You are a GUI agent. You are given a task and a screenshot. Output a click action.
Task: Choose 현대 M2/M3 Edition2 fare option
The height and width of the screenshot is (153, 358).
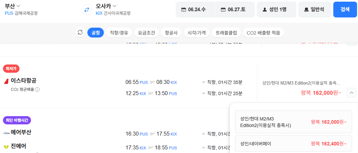pos(293,122)
